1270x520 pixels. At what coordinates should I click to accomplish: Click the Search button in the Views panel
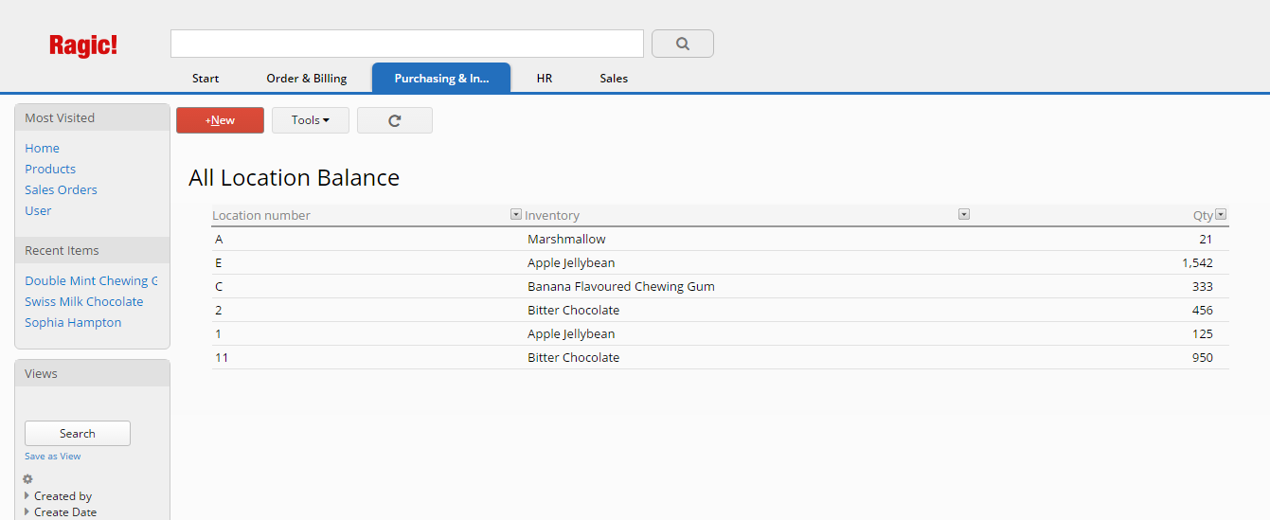click(78, 433)
